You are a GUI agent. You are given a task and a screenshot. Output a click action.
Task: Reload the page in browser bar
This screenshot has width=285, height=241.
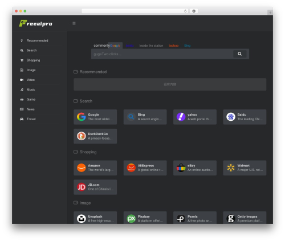[185, 11]
